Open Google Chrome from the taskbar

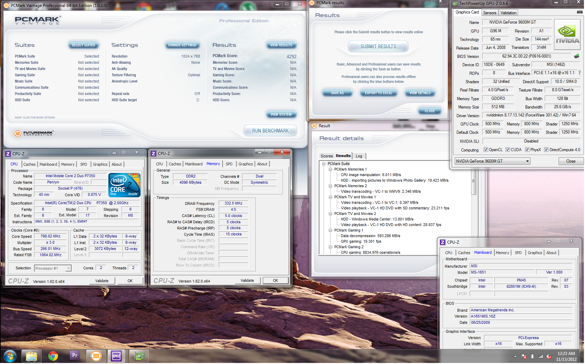pos(53,356)
